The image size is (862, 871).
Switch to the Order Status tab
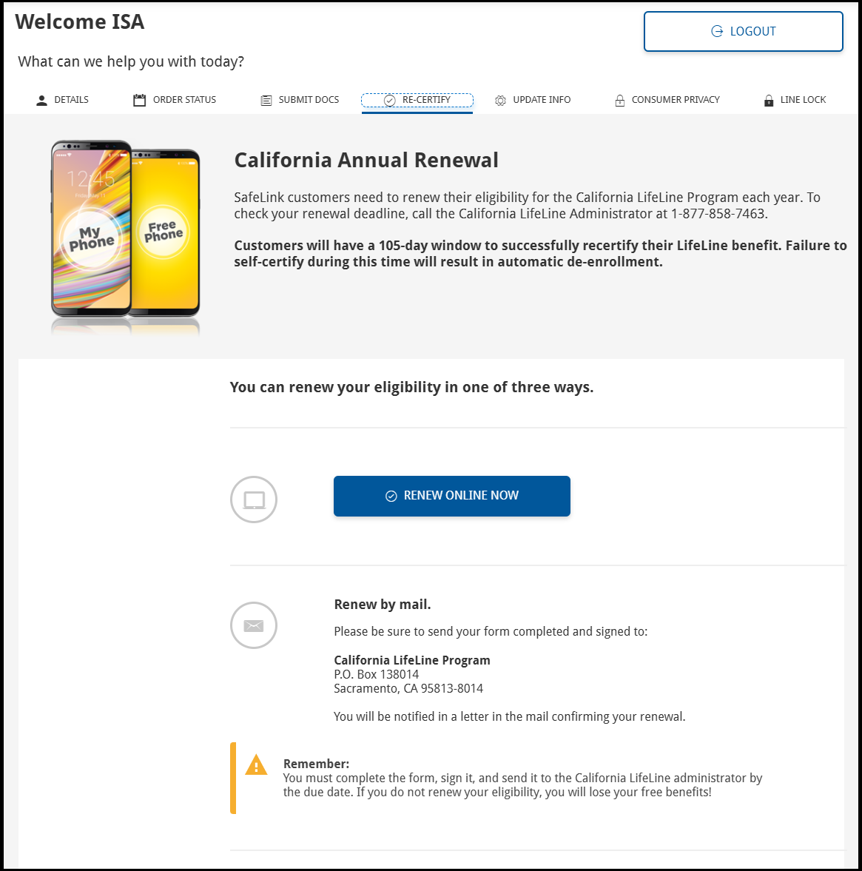(x=175, y=100)
